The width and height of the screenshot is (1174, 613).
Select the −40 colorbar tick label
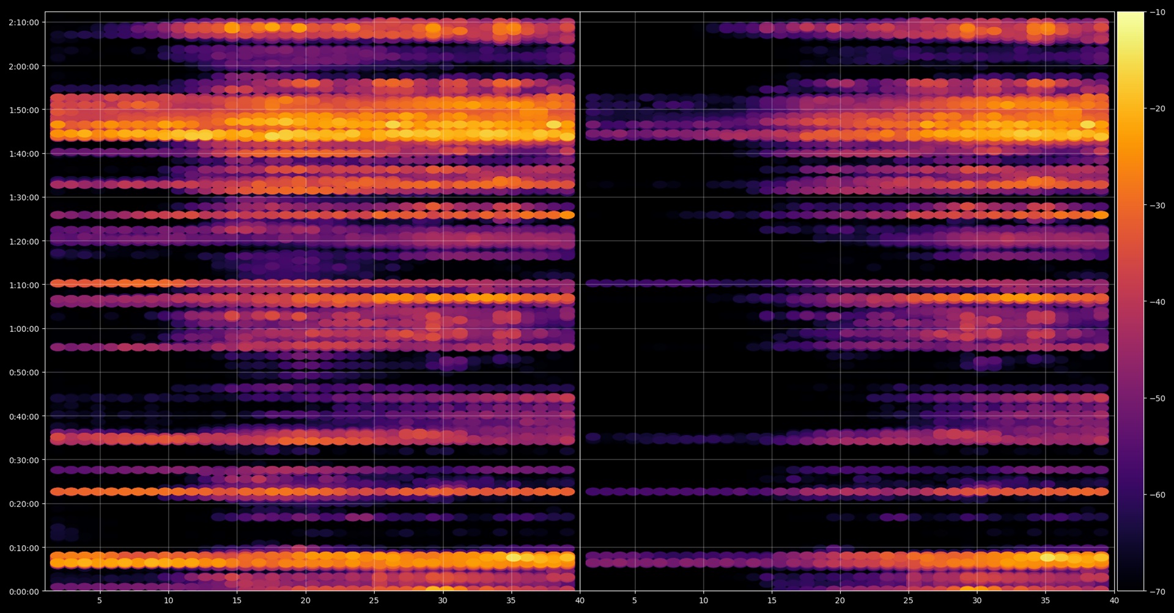pos(1157,302)
